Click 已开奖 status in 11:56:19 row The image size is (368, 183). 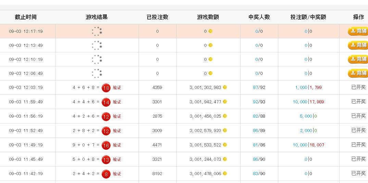click(358, 116)
